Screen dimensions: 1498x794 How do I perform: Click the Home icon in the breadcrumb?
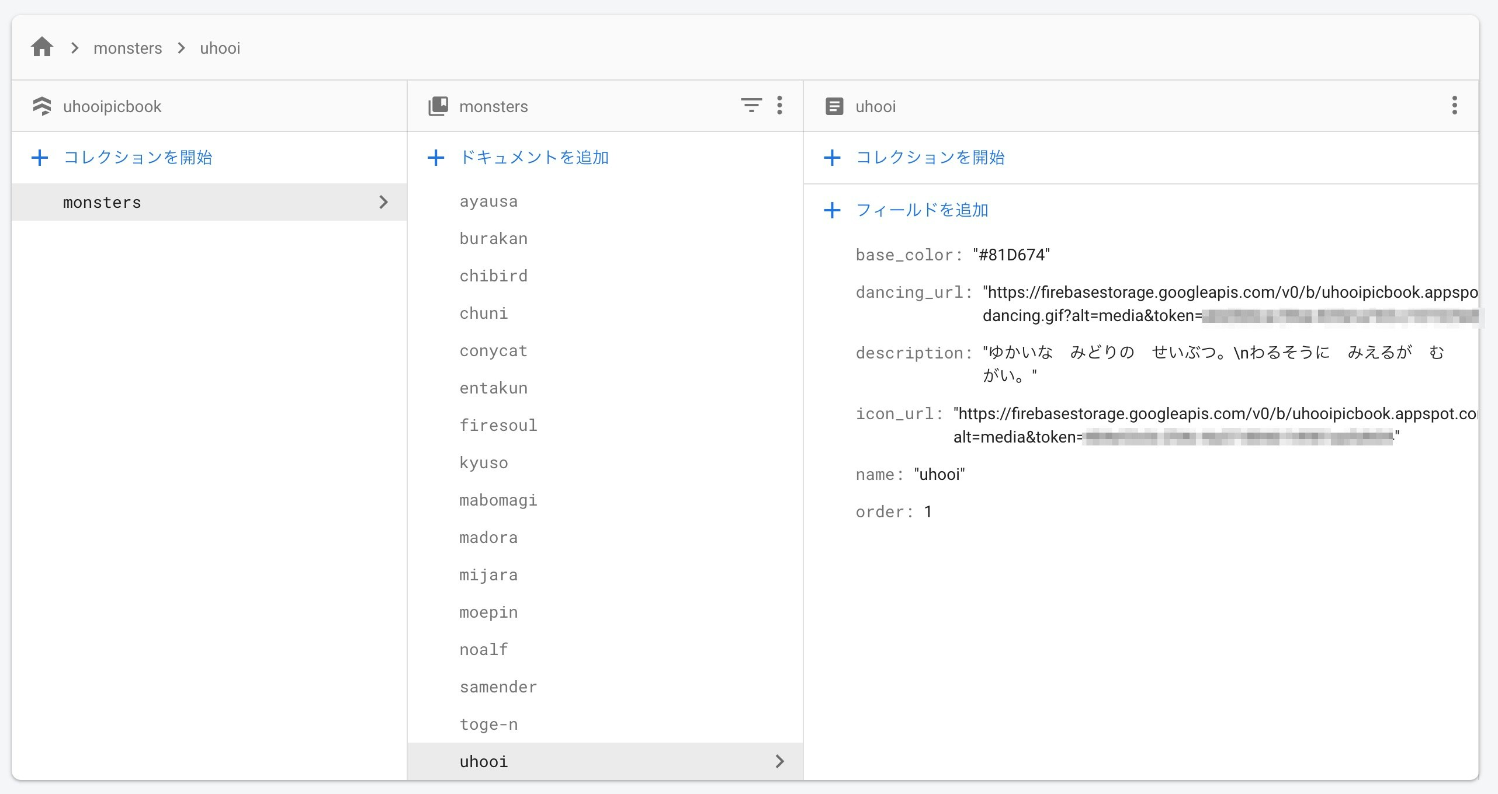[41, 47]
